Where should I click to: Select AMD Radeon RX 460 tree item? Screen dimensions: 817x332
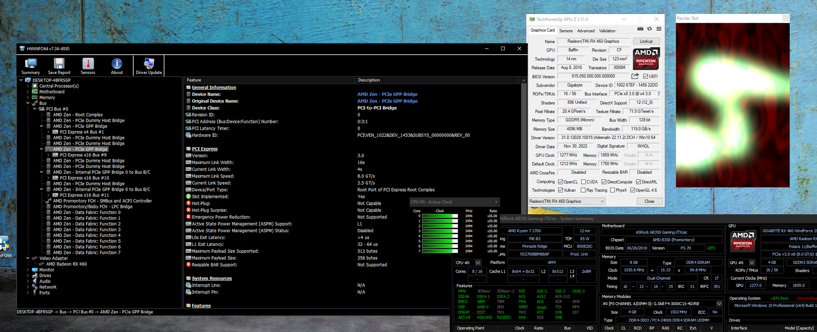66,264
